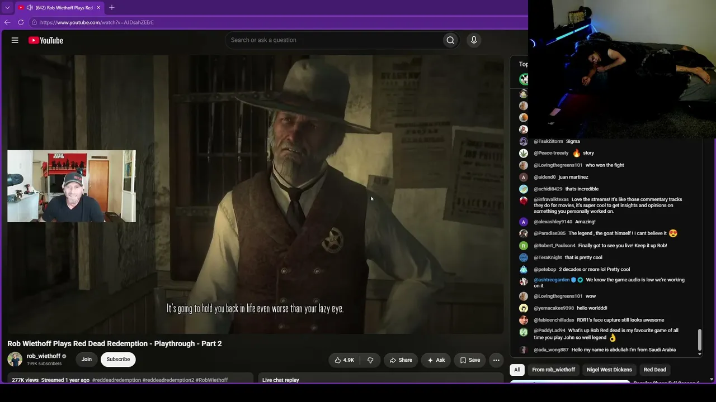Share this video
Viewport: 716px width, 402px height.
point(401,360)
